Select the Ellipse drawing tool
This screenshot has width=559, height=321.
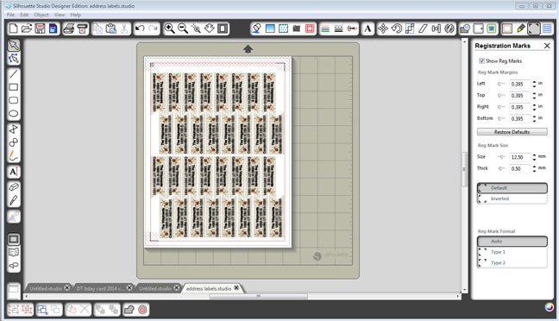click(14, 113)
